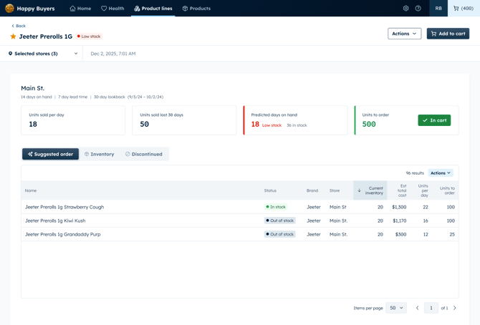
Task: Click the RB user avatar
Action: [x=438, y=9]
